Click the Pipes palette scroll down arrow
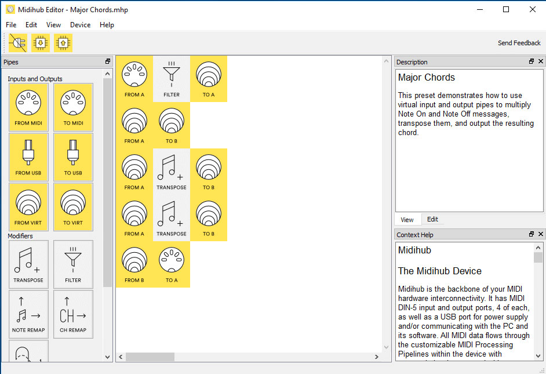The width and height of the screenshot is (546, 374). click(x=108, y=357)
